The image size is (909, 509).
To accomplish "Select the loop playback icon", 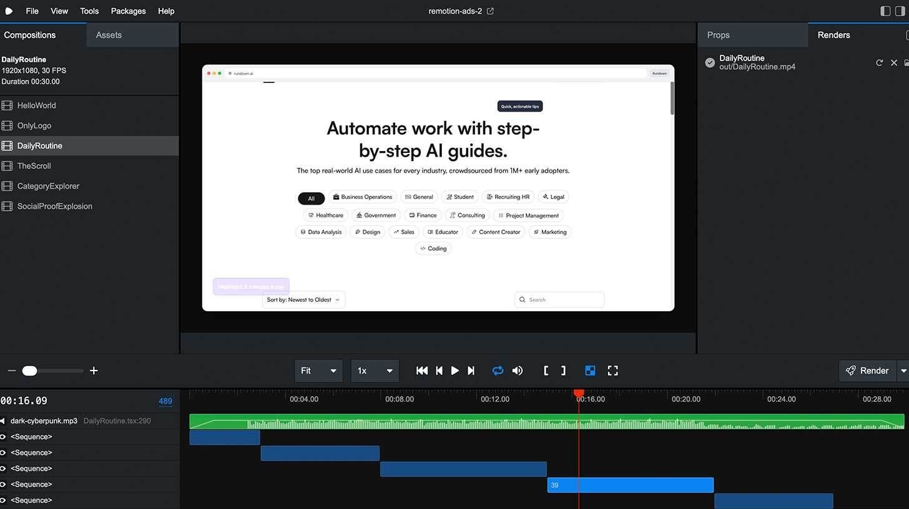I will (x=498, y=371).
